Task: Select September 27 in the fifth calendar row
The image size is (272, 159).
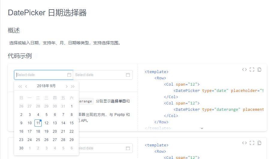Action: pos(55,140)
